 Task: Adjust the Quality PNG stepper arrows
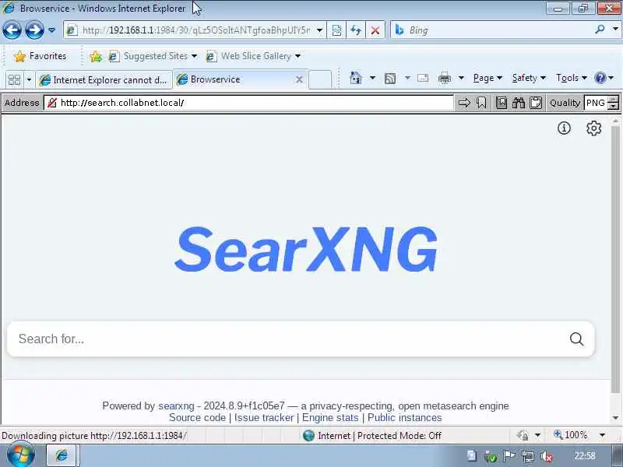(614, 103)
